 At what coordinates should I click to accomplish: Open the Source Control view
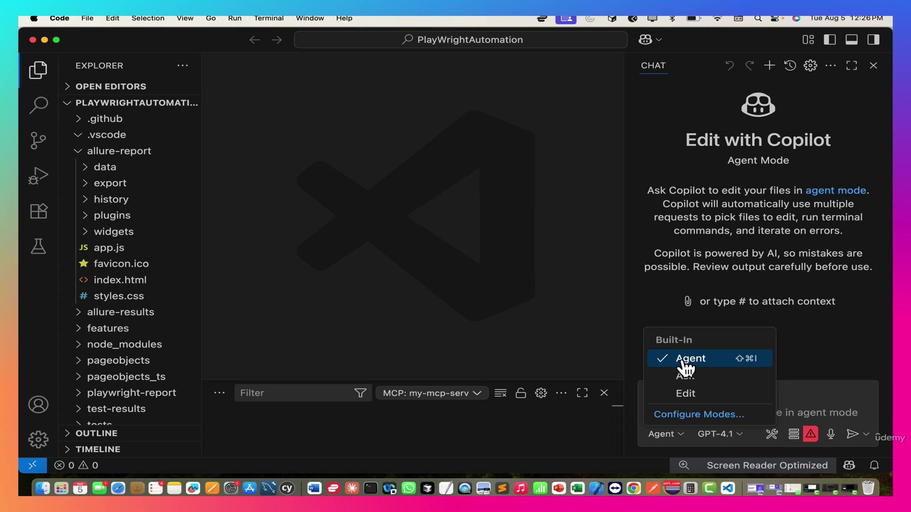[x=38, y=140]
